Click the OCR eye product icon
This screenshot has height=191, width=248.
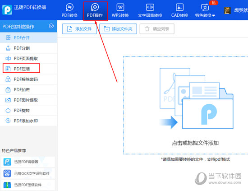pos(7,173)
